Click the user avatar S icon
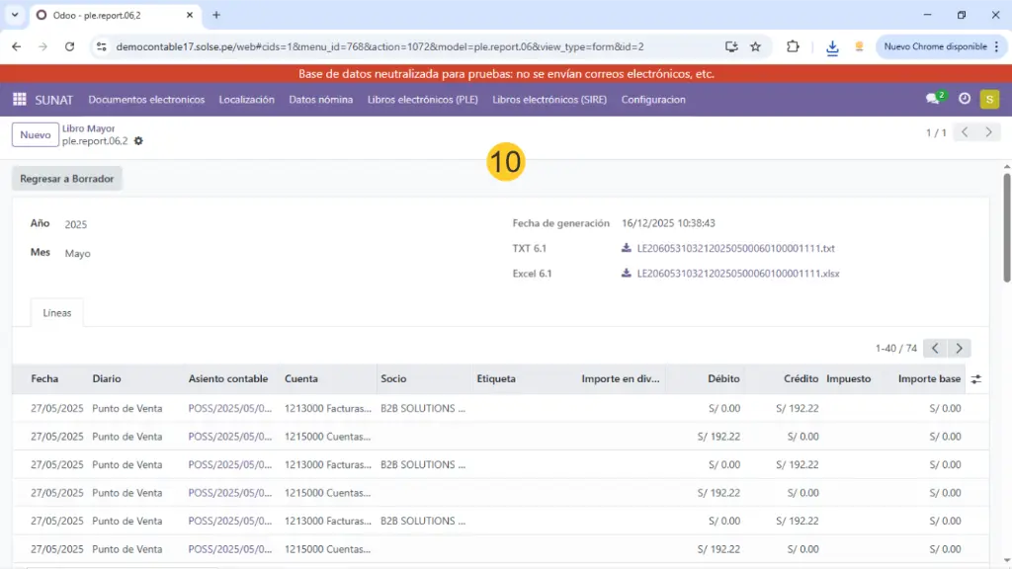The height and width of the screenshot is (569, 1012). 989,99
